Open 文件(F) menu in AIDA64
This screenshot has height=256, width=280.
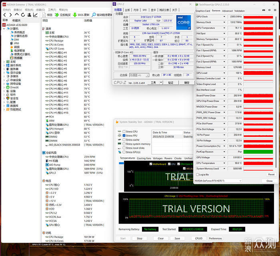pos(7,10)
